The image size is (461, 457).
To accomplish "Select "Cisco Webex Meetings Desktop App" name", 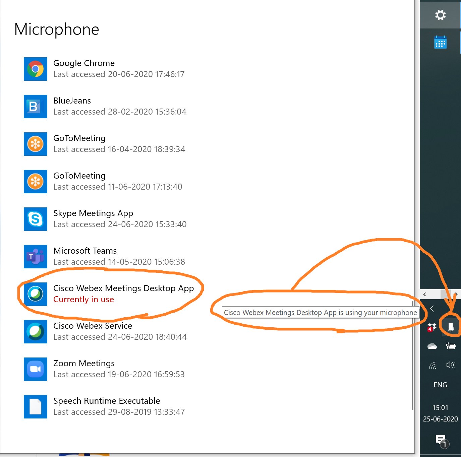I will [x=124, y=288].
